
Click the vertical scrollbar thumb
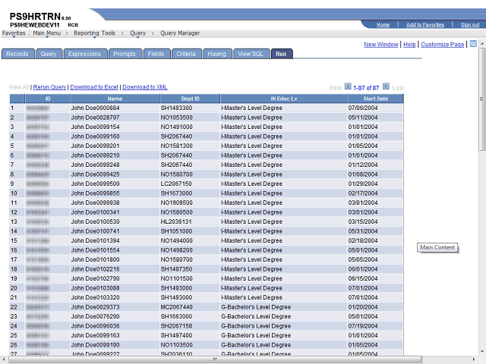pos(482,99)
